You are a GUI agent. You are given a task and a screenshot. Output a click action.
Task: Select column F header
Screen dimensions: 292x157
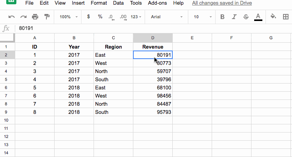(x=232, y=38)
